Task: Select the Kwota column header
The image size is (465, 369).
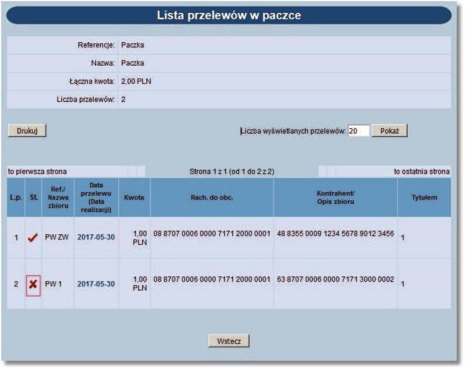Action: (134, 197)
